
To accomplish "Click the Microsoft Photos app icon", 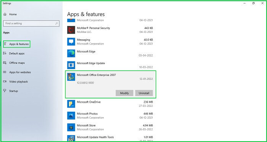I will [x=71, y=116].
